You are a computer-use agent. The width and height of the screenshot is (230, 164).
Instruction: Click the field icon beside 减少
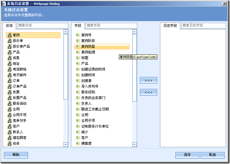click(78, 132)
